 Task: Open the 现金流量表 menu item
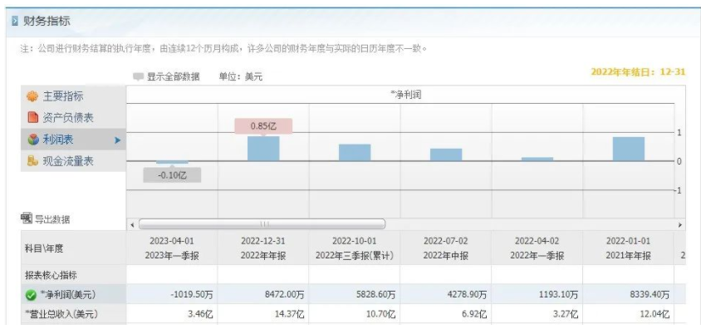[x=73, y=161]
